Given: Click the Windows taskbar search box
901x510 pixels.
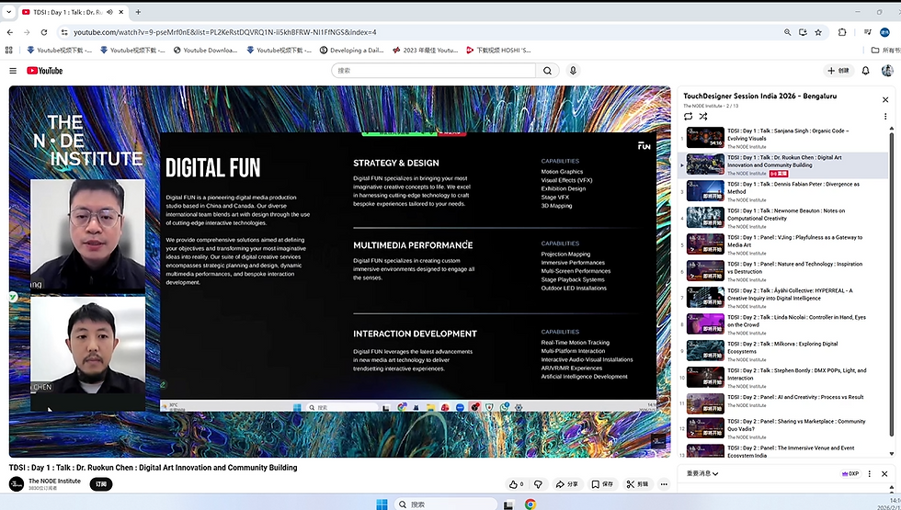Looking at the screenshot, I should pos(444,504).
